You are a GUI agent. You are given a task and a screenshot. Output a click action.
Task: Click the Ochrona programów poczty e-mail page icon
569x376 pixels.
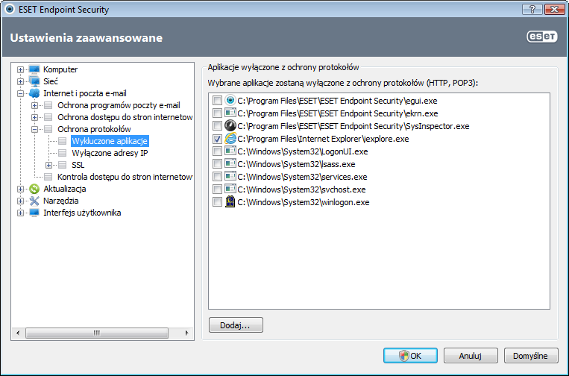[48, 105]
